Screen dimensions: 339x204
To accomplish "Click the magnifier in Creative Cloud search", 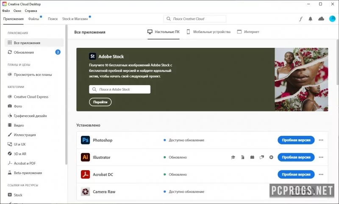I will 168,19.
